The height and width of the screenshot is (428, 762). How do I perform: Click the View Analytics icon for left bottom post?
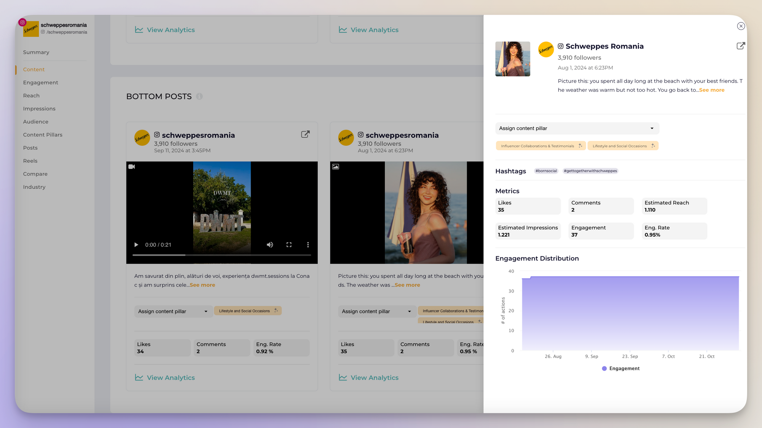click(x=139, y=377)
